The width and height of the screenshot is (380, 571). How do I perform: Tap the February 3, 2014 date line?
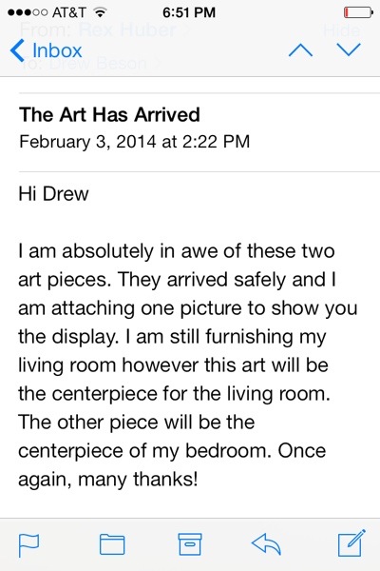135,141
